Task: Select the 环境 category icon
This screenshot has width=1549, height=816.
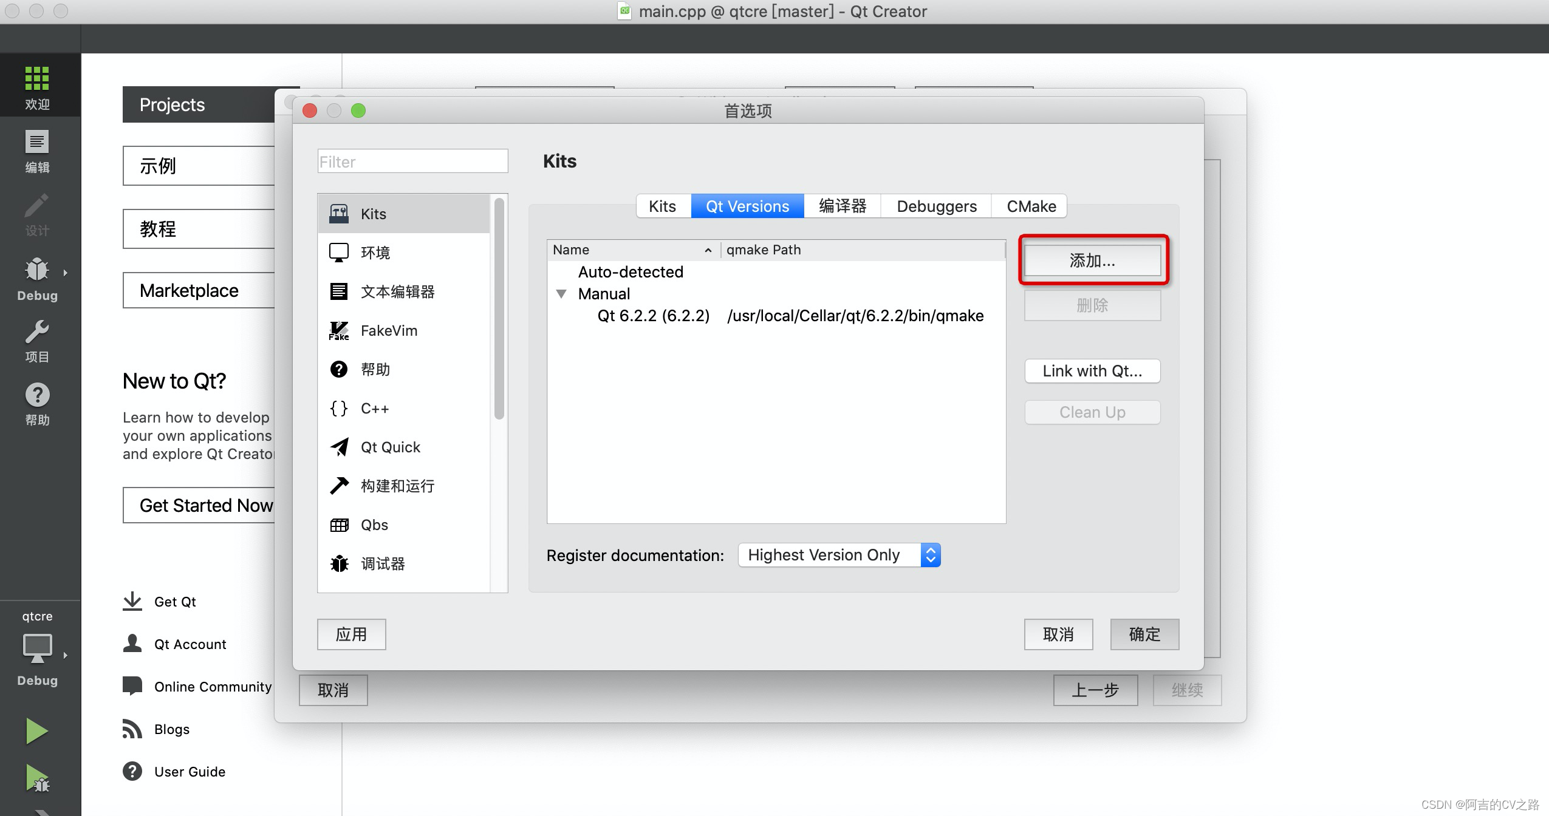Action: tap(338, 253)
